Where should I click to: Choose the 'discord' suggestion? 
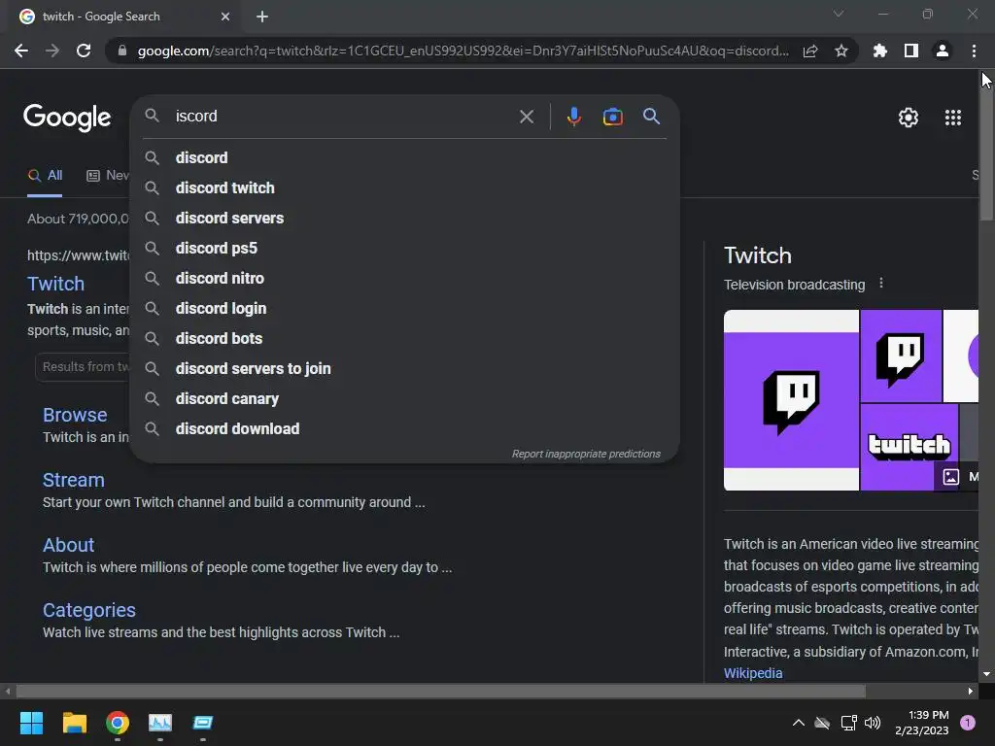(x=405, y=158)
